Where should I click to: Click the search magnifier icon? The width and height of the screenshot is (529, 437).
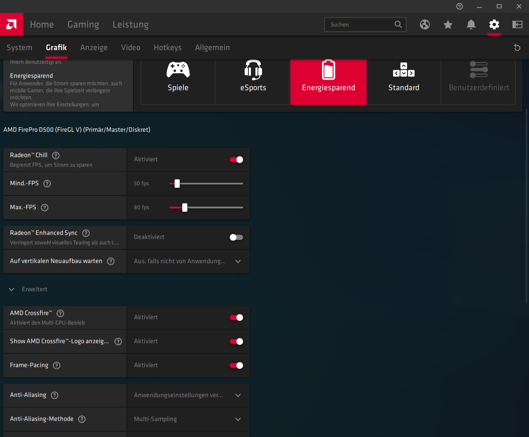click(398, 24)
